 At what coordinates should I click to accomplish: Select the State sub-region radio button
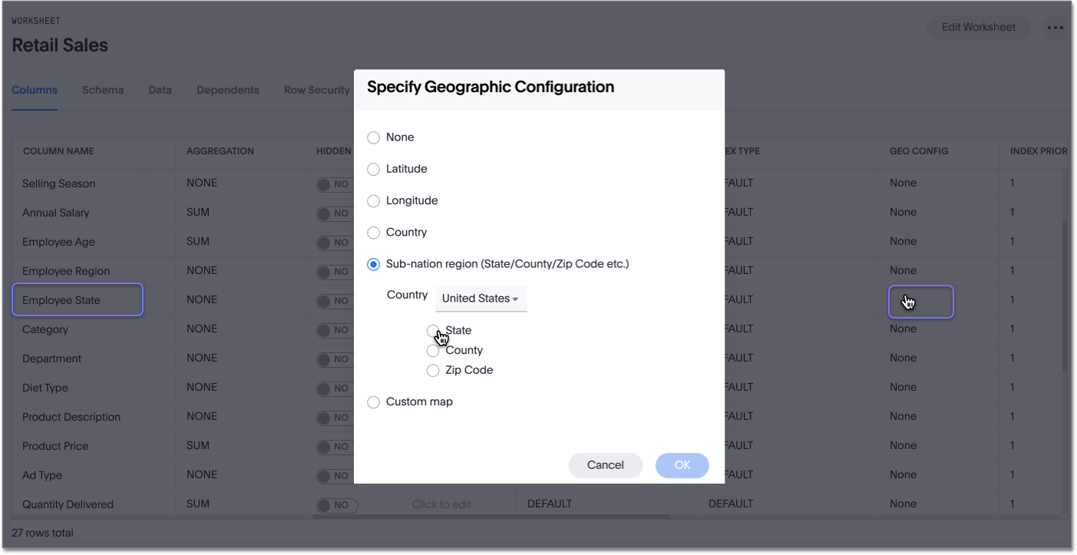pyautogui.click(x=433, y=330)
